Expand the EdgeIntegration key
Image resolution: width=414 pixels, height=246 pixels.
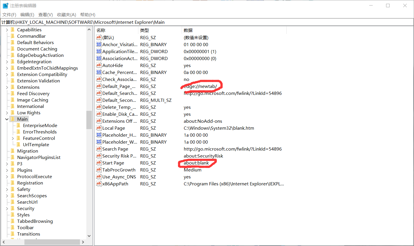pyautogui.click(x=7, y=62)
